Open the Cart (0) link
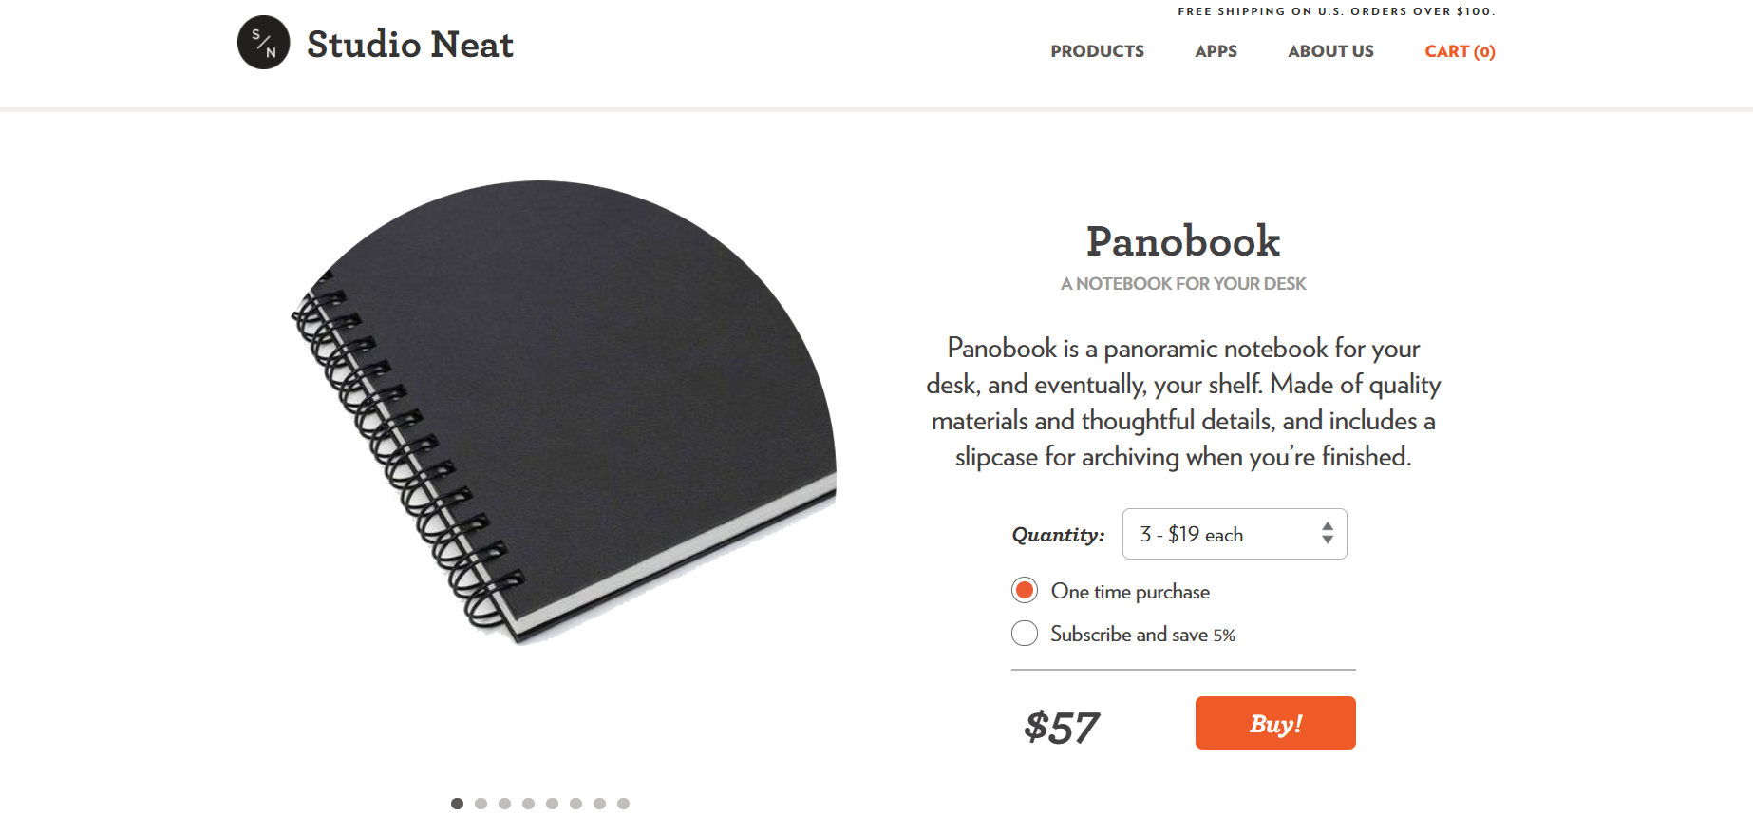Screen dimensions: 1753x816 pos(1460,51)
